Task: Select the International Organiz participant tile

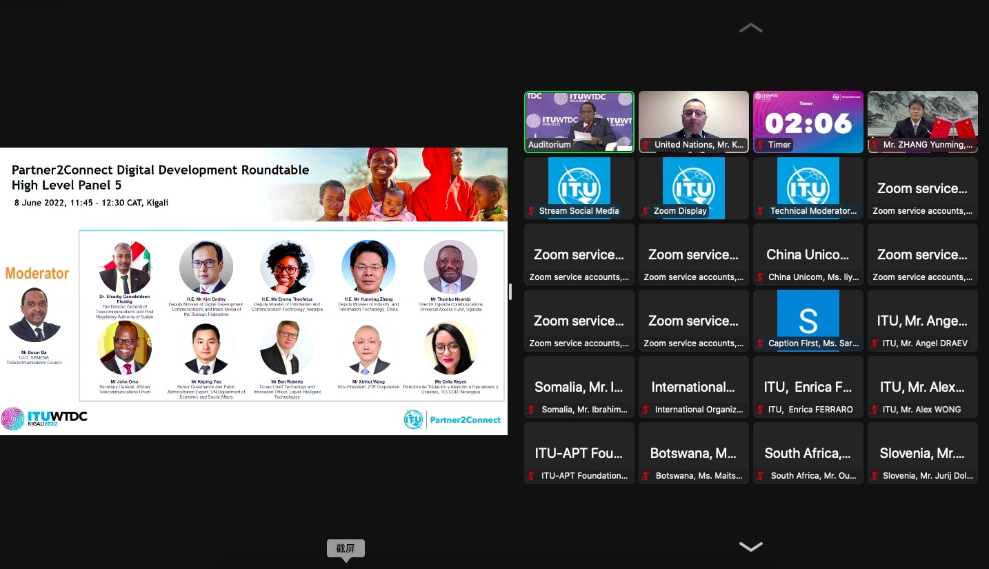Action: 694,387
